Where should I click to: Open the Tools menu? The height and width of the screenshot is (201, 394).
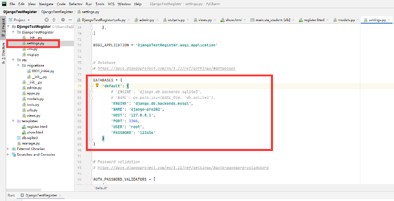(x=100, y=4)
